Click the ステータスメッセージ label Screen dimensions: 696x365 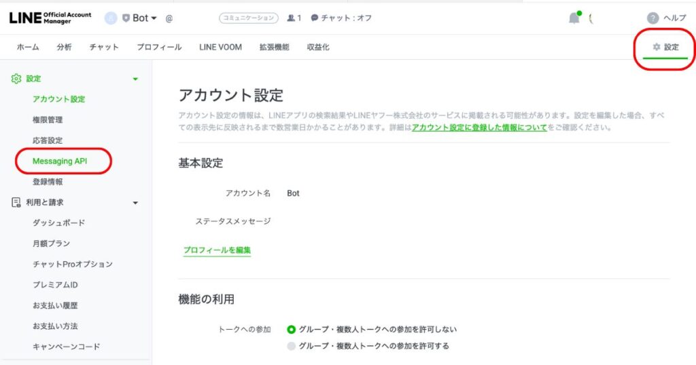pos(233,221)
